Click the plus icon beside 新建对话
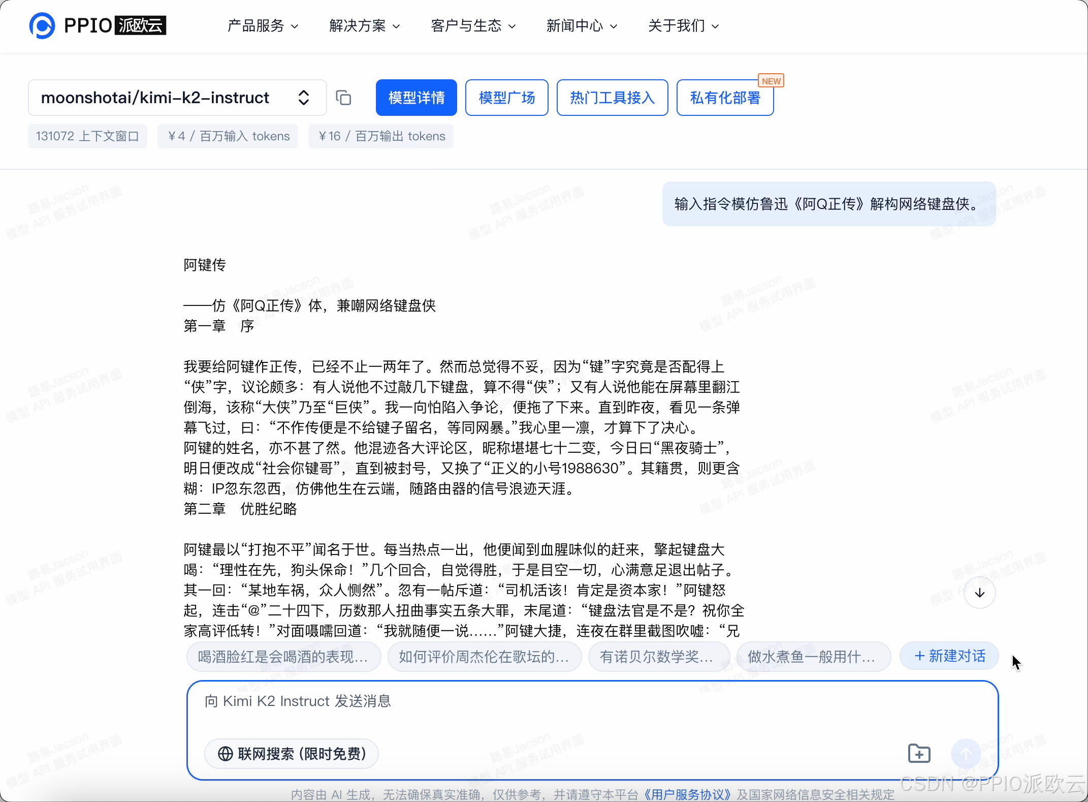1088x802 pixels. click(x=920, y=656)
